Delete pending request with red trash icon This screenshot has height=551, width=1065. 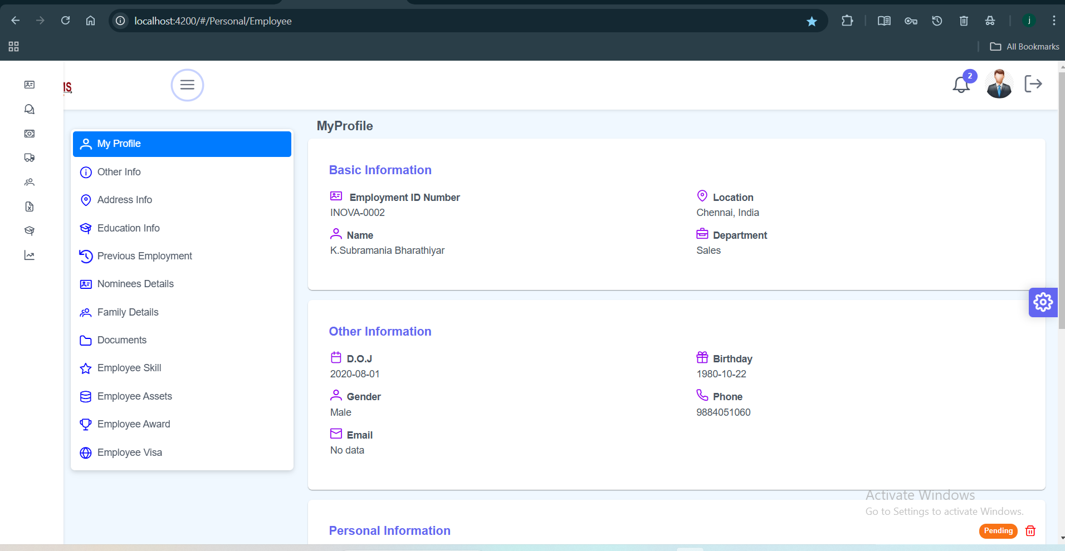[x=1030, y=531]
